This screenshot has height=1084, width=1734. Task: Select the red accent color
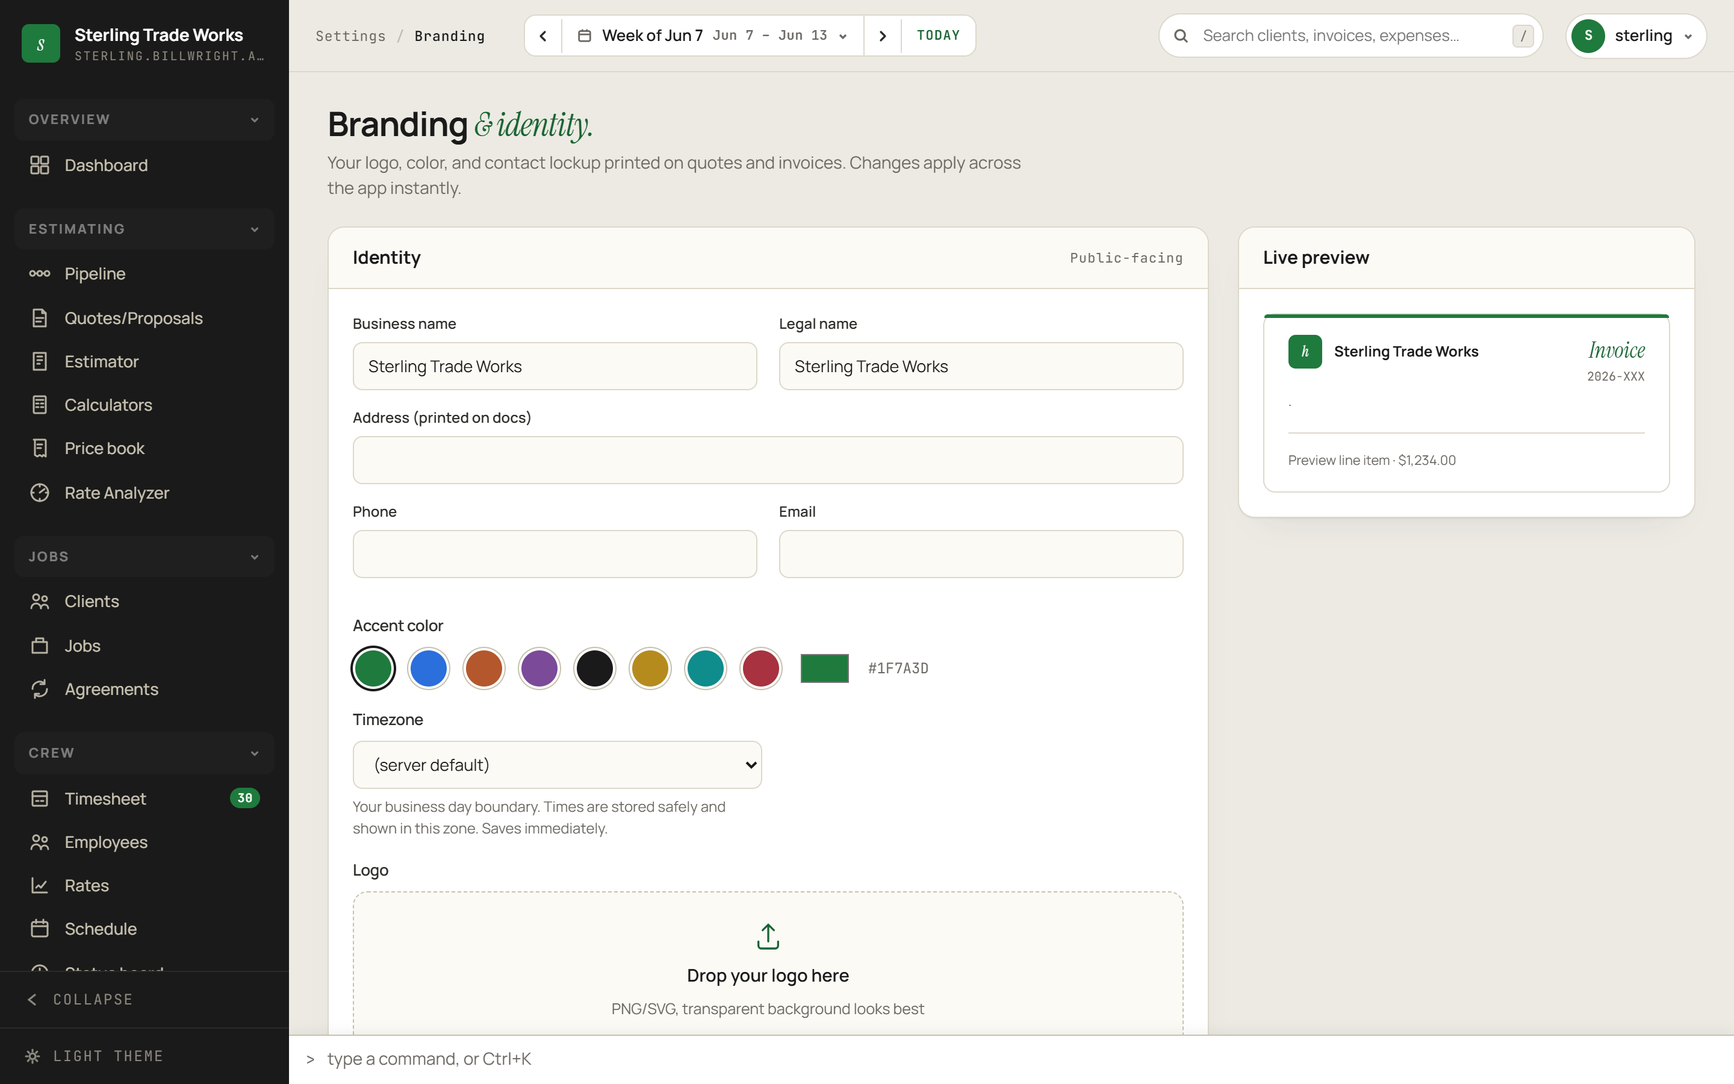pyautogui.click(x=761, y=668)
